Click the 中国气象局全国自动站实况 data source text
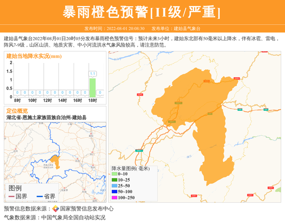Screen dimensions: 285x223 73,218
